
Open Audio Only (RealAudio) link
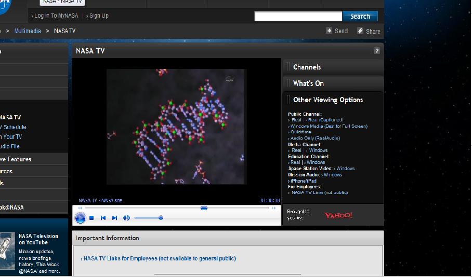[315, 138]
